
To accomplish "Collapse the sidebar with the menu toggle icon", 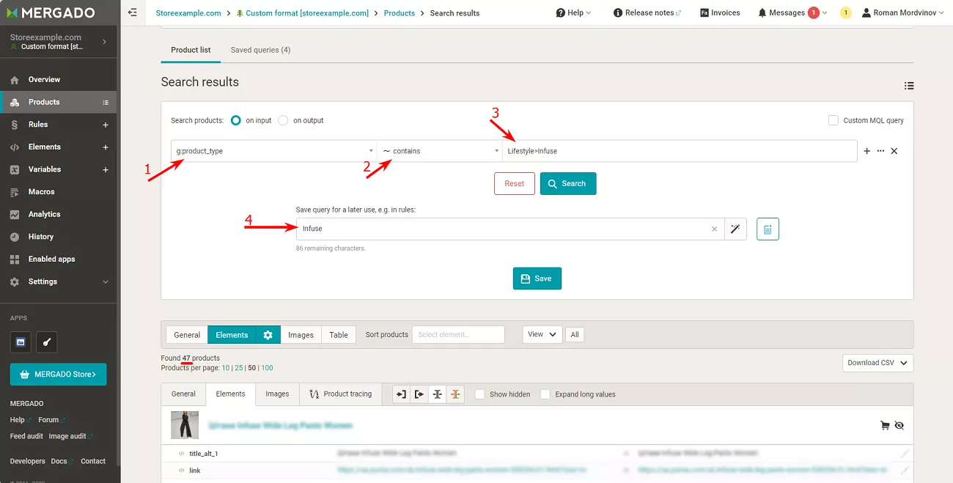I will pos(133,12).
